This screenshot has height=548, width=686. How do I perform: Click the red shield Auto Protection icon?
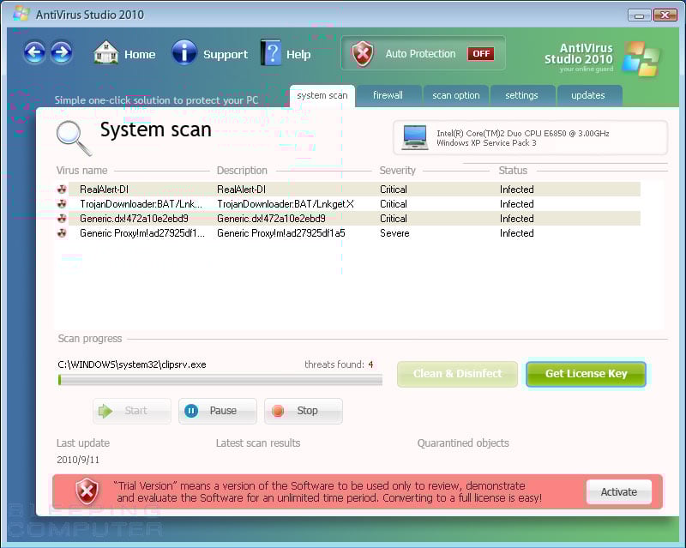coord(363,53)
